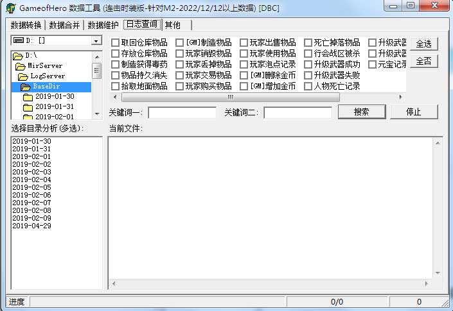The height and width of the screenshot is (311, 453).
Task: Click the 全选 button
Action: [424, 44]
